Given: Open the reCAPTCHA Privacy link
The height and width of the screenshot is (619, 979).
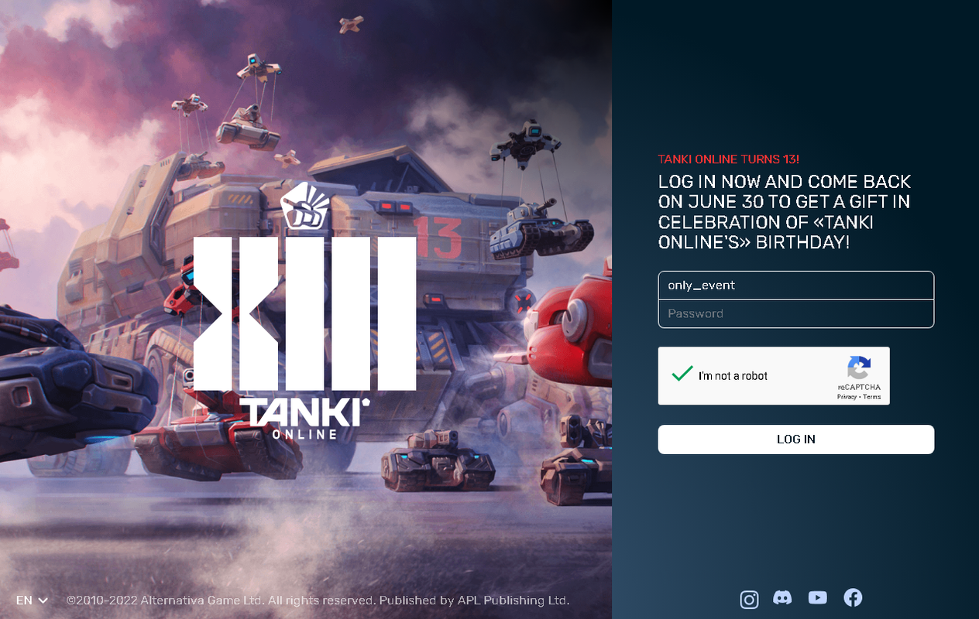Looking at the screenshot, I should (x=847, y=397).
